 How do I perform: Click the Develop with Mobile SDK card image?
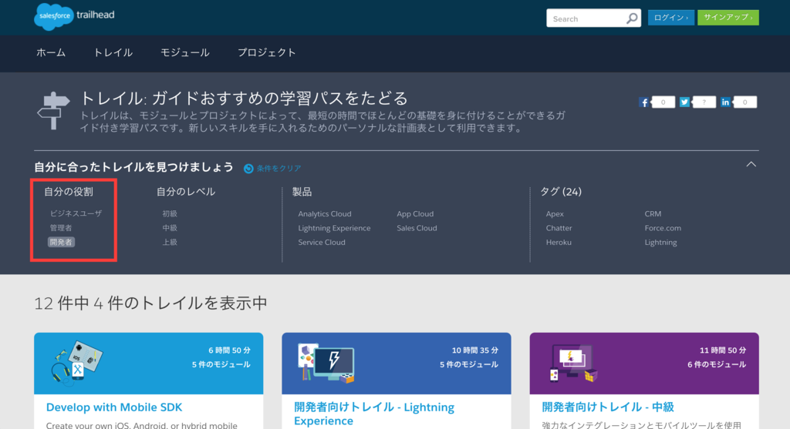tap(76, 363)
